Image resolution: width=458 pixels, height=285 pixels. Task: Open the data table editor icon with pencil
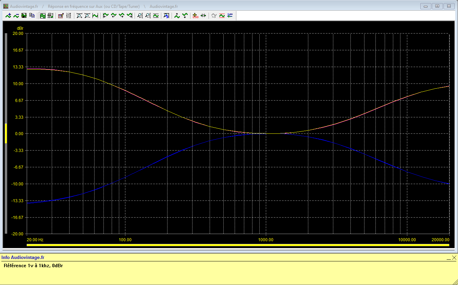pos(61,15)
